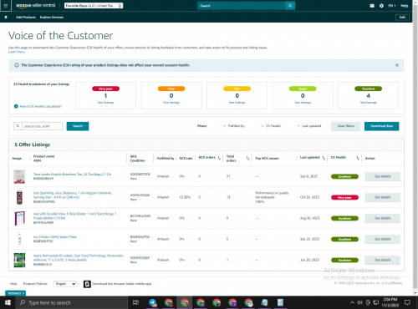Open the Windows notification center
418x309 pixels.
pyautogui.click(x=407, y=302)
